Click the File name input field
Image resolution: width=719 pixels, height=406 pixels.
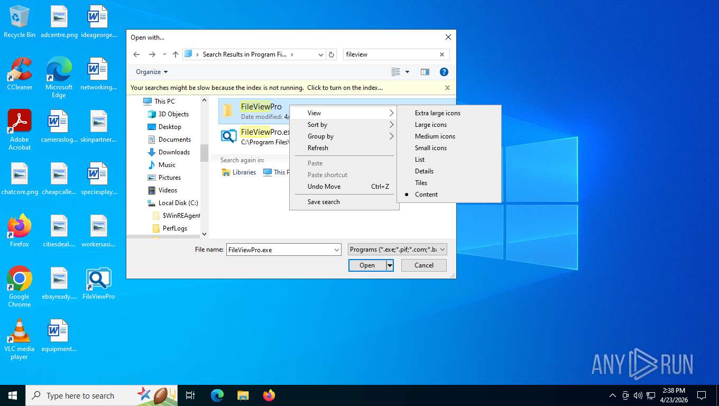[x=279, y=250]
